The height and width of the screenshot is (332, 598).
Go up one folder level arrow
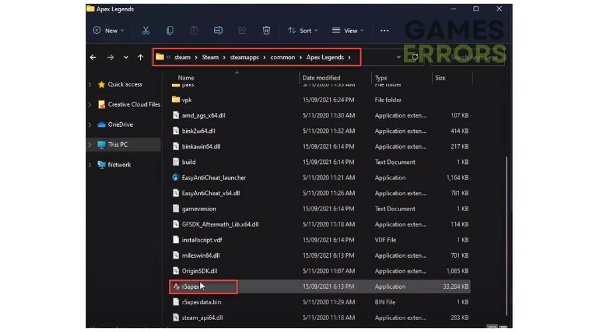tap(140, 57)
